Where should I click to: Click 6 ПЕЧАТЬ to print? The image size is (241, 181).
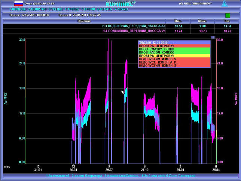pos(104,9)
